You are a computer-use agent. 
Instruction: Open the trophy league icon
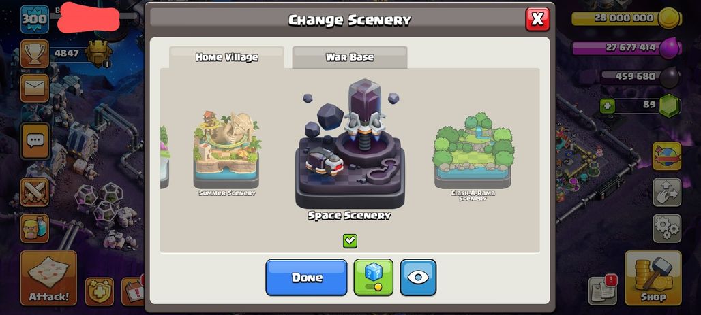34,54
